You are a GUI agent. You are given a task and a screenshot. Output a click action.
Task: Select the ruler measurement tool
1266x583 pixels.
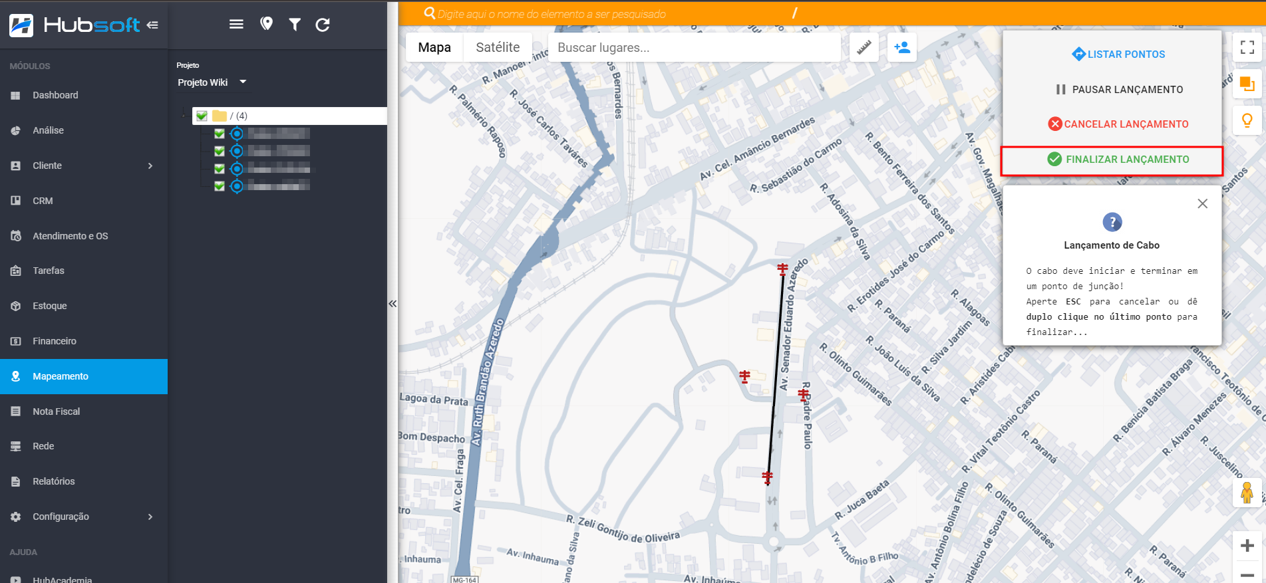[864, 48]
